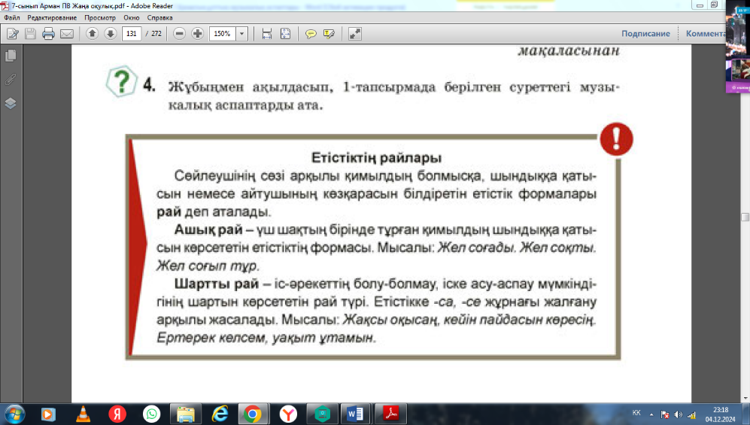Click the page number field showing 131
This screenshot has height=425, width=750.
pyautogui.click(x=132, y=33)
